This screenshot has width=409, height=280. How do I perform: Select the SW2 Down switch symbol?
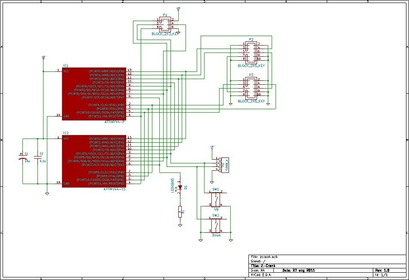[216, 225]
